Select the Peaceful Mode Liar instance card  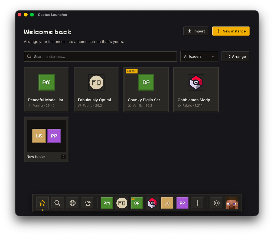[x=47, y=89]
